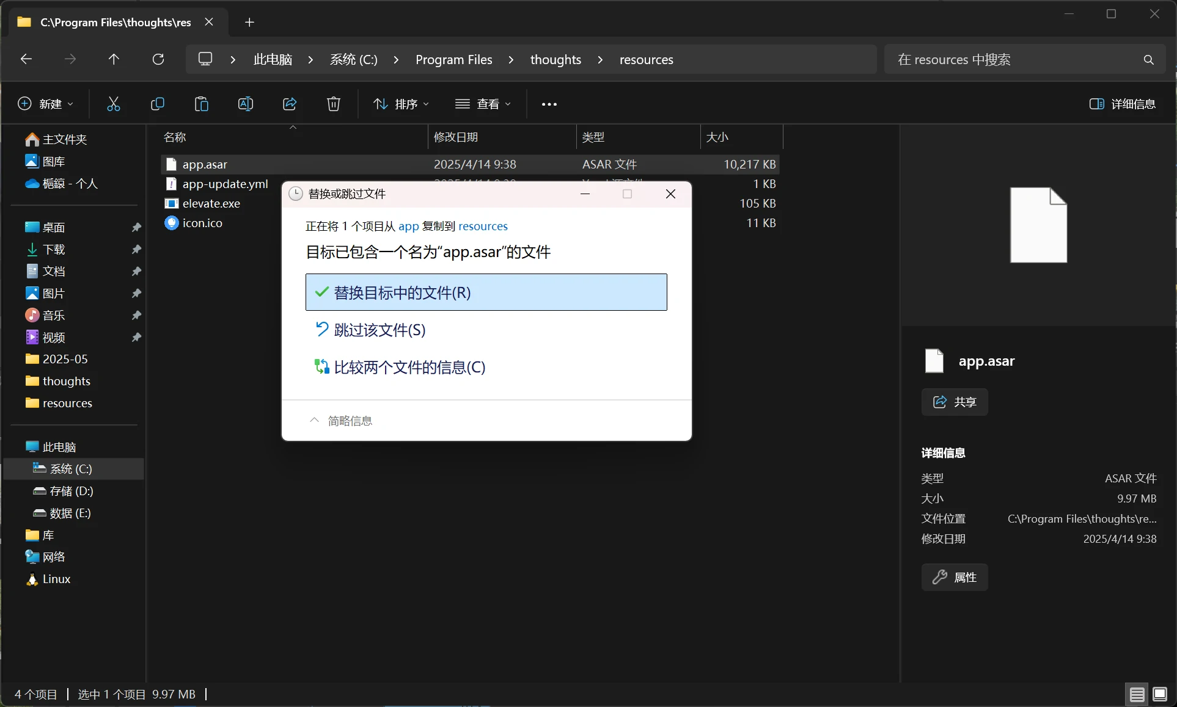Viewport: 1177px width, 707px height.
Task: Click the 属性 properties button
Action: pyautogui.click(x=955, y=577)
